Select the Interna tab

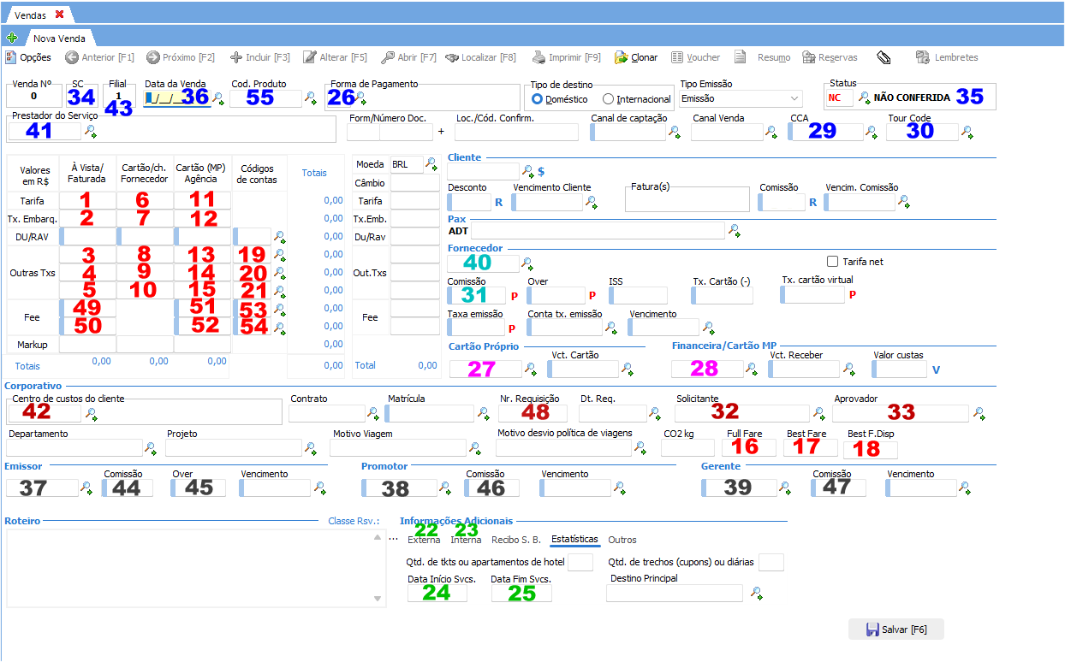coord(466,540)
